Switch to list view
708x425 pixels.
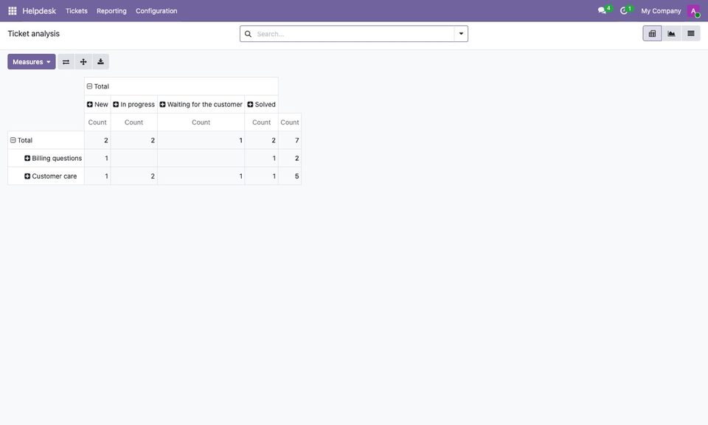[691, 33]
